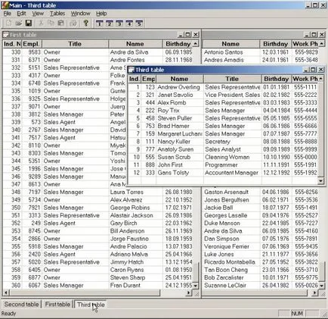Click the New document toolbar icon
The image size is (328, 319).
click(x=8, y=23)
